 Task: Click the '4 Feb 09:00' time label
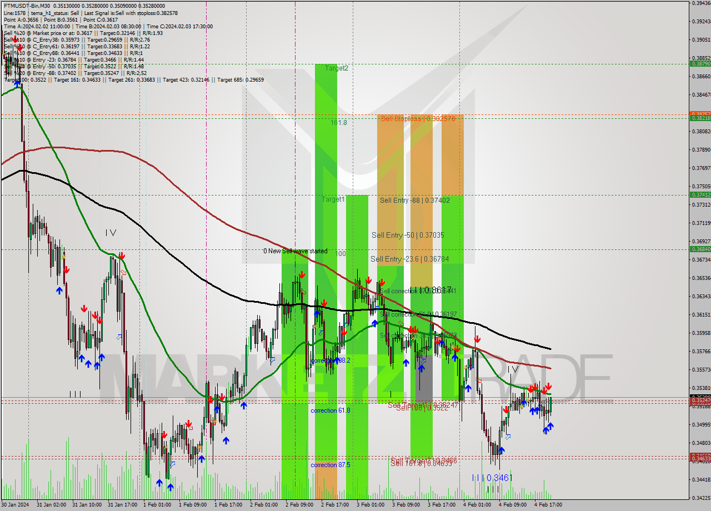(513, 505)
